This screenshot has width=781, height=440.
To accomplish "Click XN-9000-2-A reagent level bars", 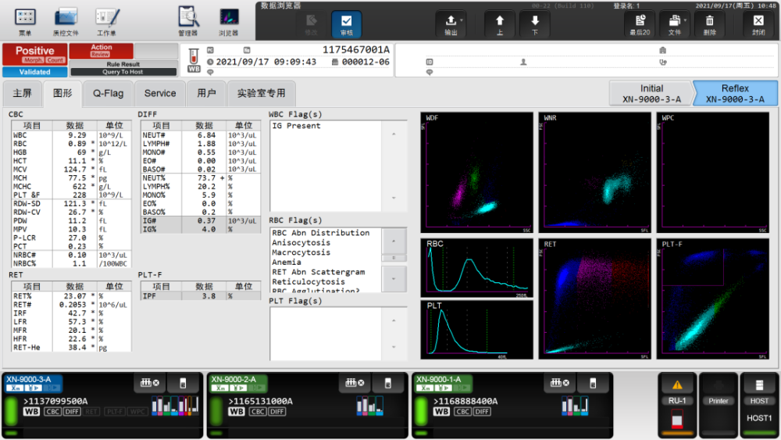I will tap(369, 406).
